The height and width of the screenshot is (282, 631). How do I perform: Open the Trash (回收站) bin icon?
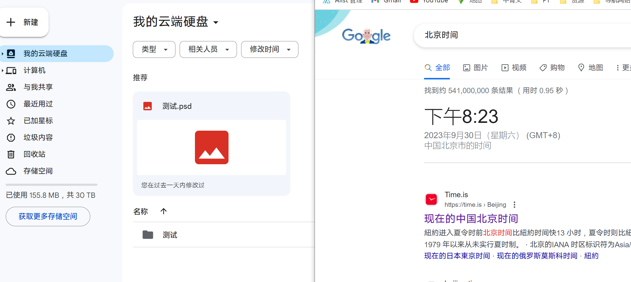11,154
